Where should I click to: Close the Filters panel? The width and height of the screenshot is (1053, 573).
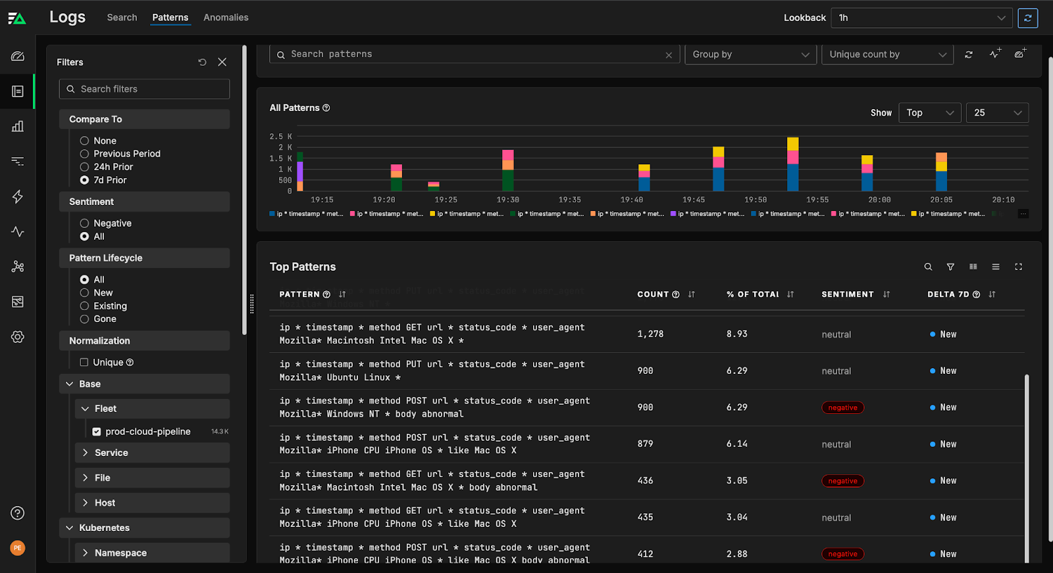[x=222, y=62]
